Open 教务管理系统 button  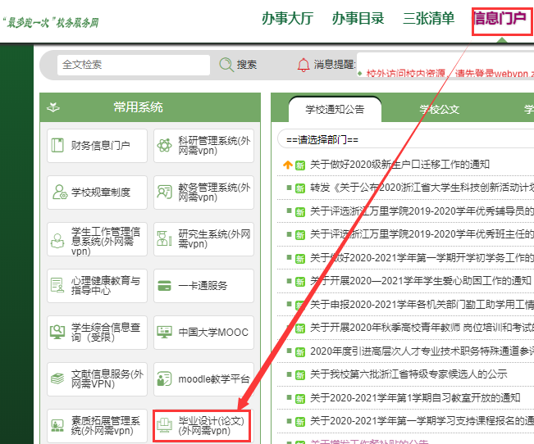tap(203, 193)
